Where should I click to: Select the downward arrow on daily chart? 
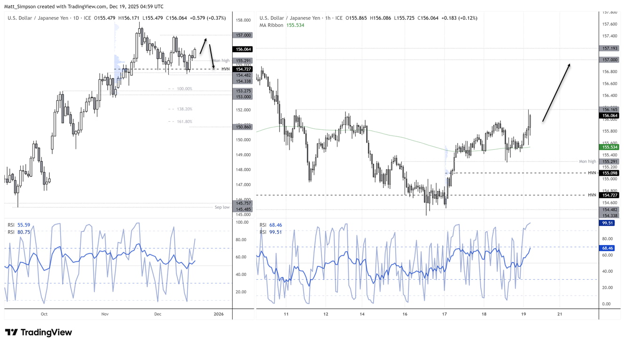(211, 57)
